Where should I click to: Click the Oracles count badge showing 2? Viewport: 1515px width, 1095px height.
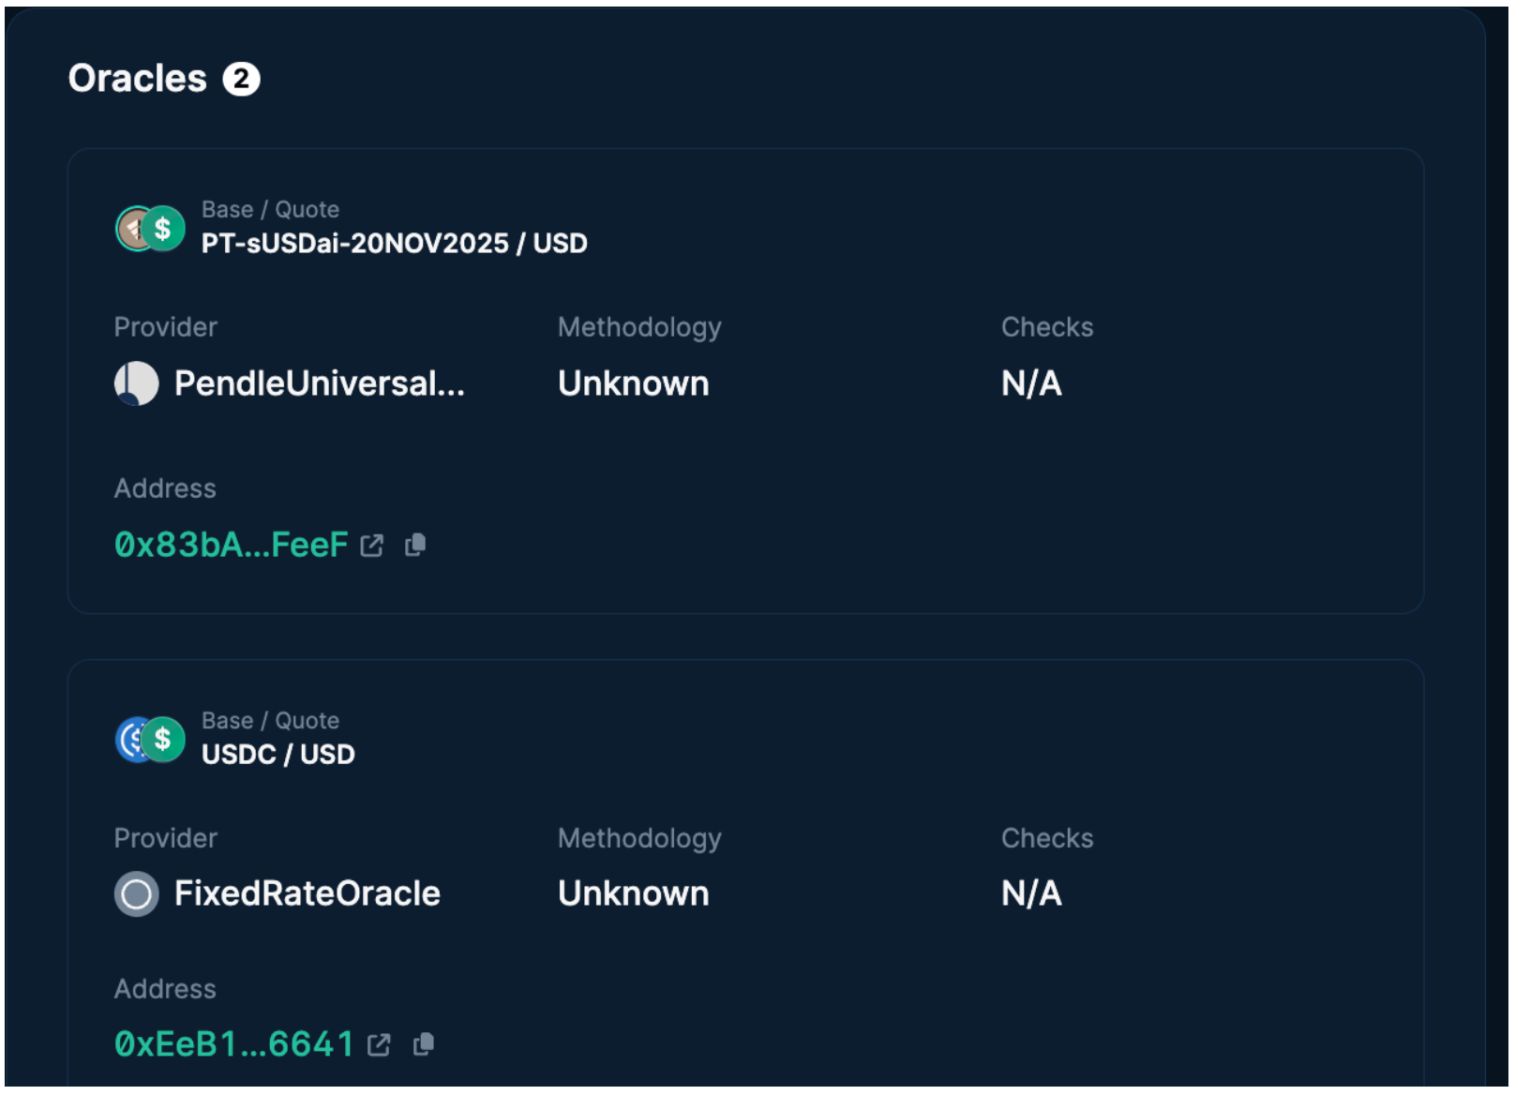pos(241,80)
